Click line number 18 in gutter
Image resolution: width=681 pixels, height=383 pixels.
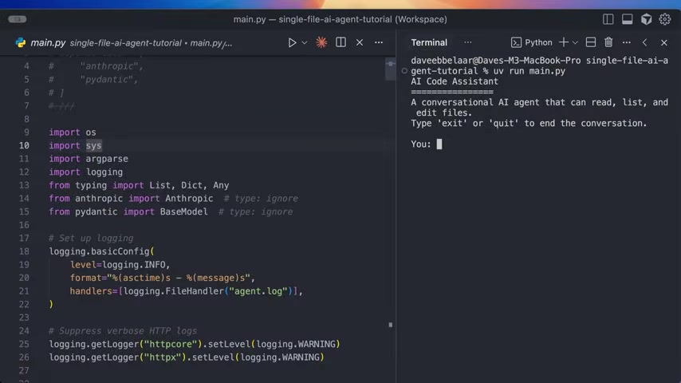point(24,251)
